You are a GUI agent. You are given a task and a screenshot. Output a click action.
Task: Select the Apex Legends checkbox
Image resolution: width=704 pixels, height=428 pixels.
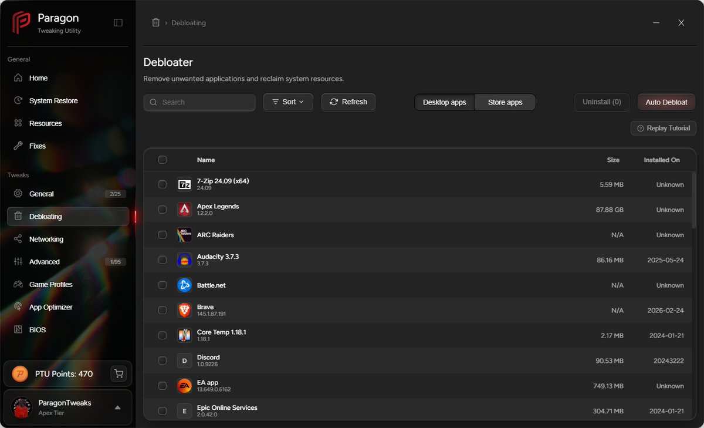click(163, 210)
